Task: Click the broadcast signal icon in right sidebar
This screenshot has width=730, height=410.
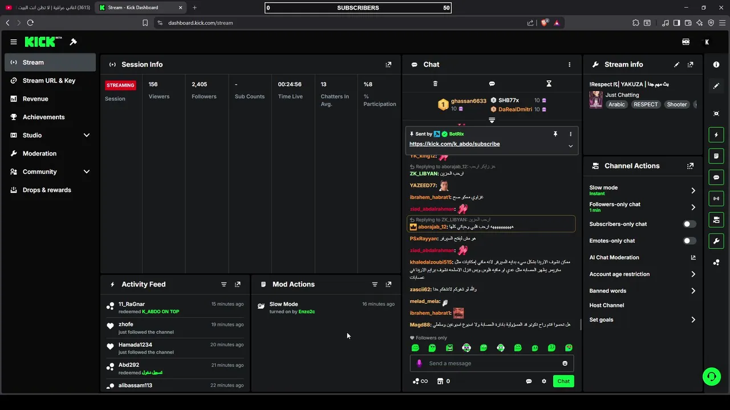Action: [x=716, y=198]
